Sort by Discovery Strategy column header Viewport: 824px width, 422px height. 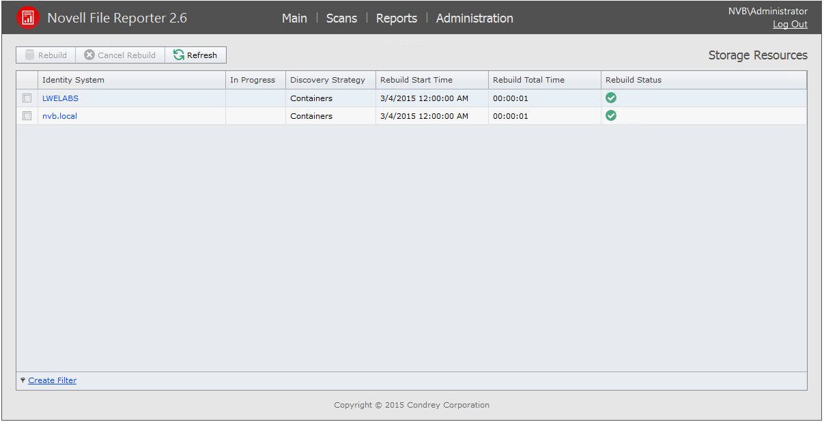pos(330,80)
